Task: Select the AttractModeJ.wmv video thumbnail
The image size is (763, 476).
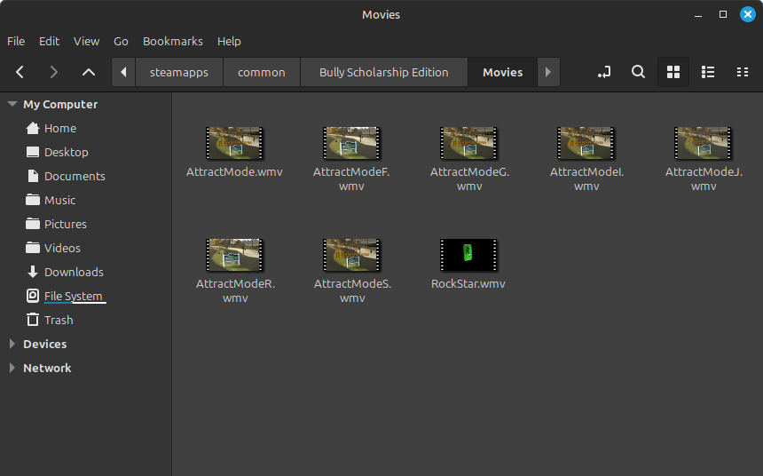Action: [704, 143]
